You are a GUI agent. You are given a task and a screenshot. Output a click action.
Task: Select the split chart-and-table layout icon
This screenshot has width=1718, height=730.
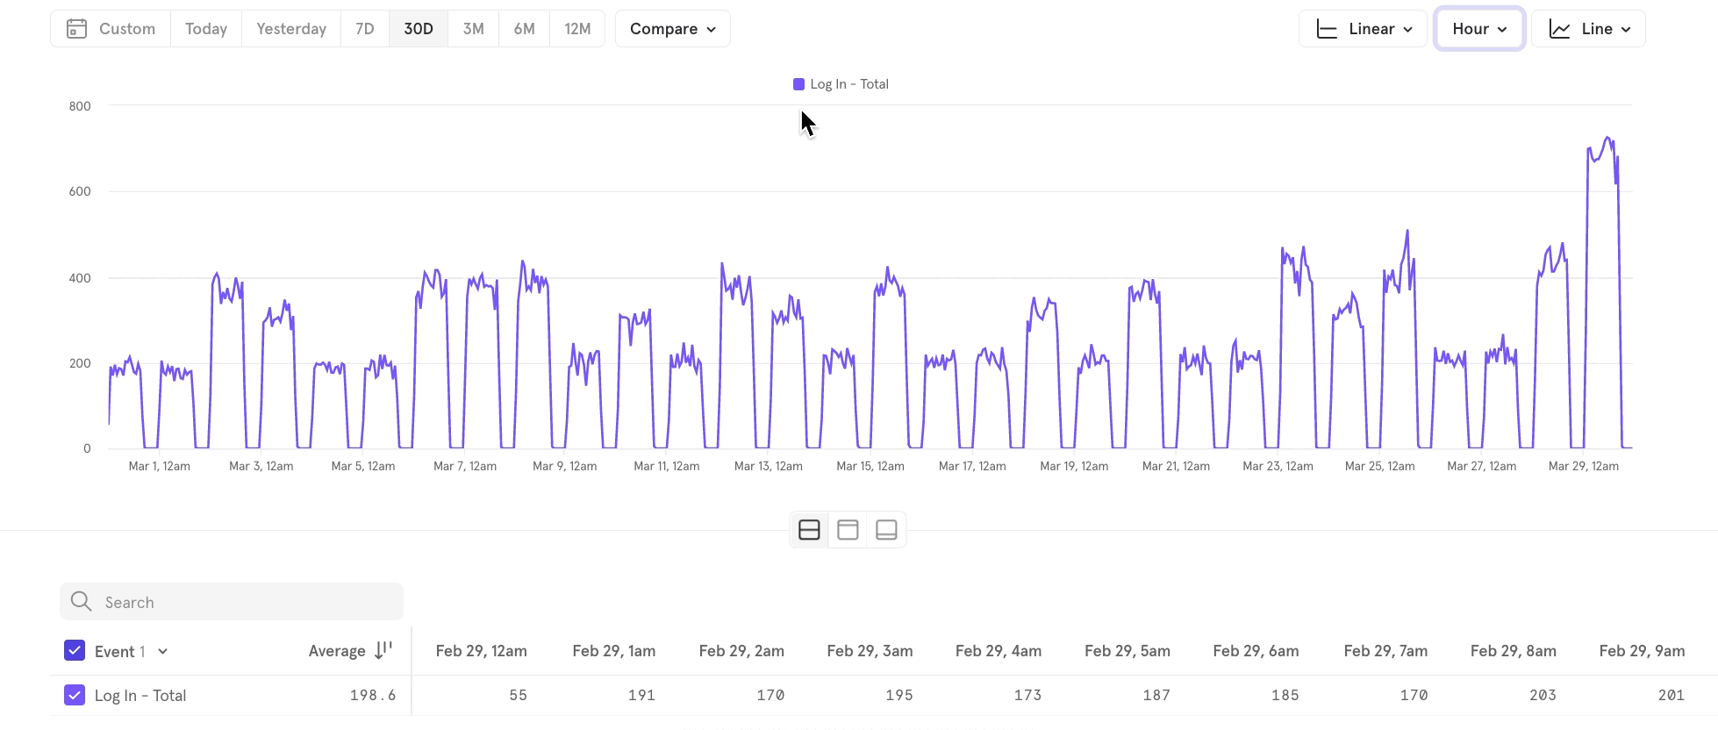(x=809, y=530)
